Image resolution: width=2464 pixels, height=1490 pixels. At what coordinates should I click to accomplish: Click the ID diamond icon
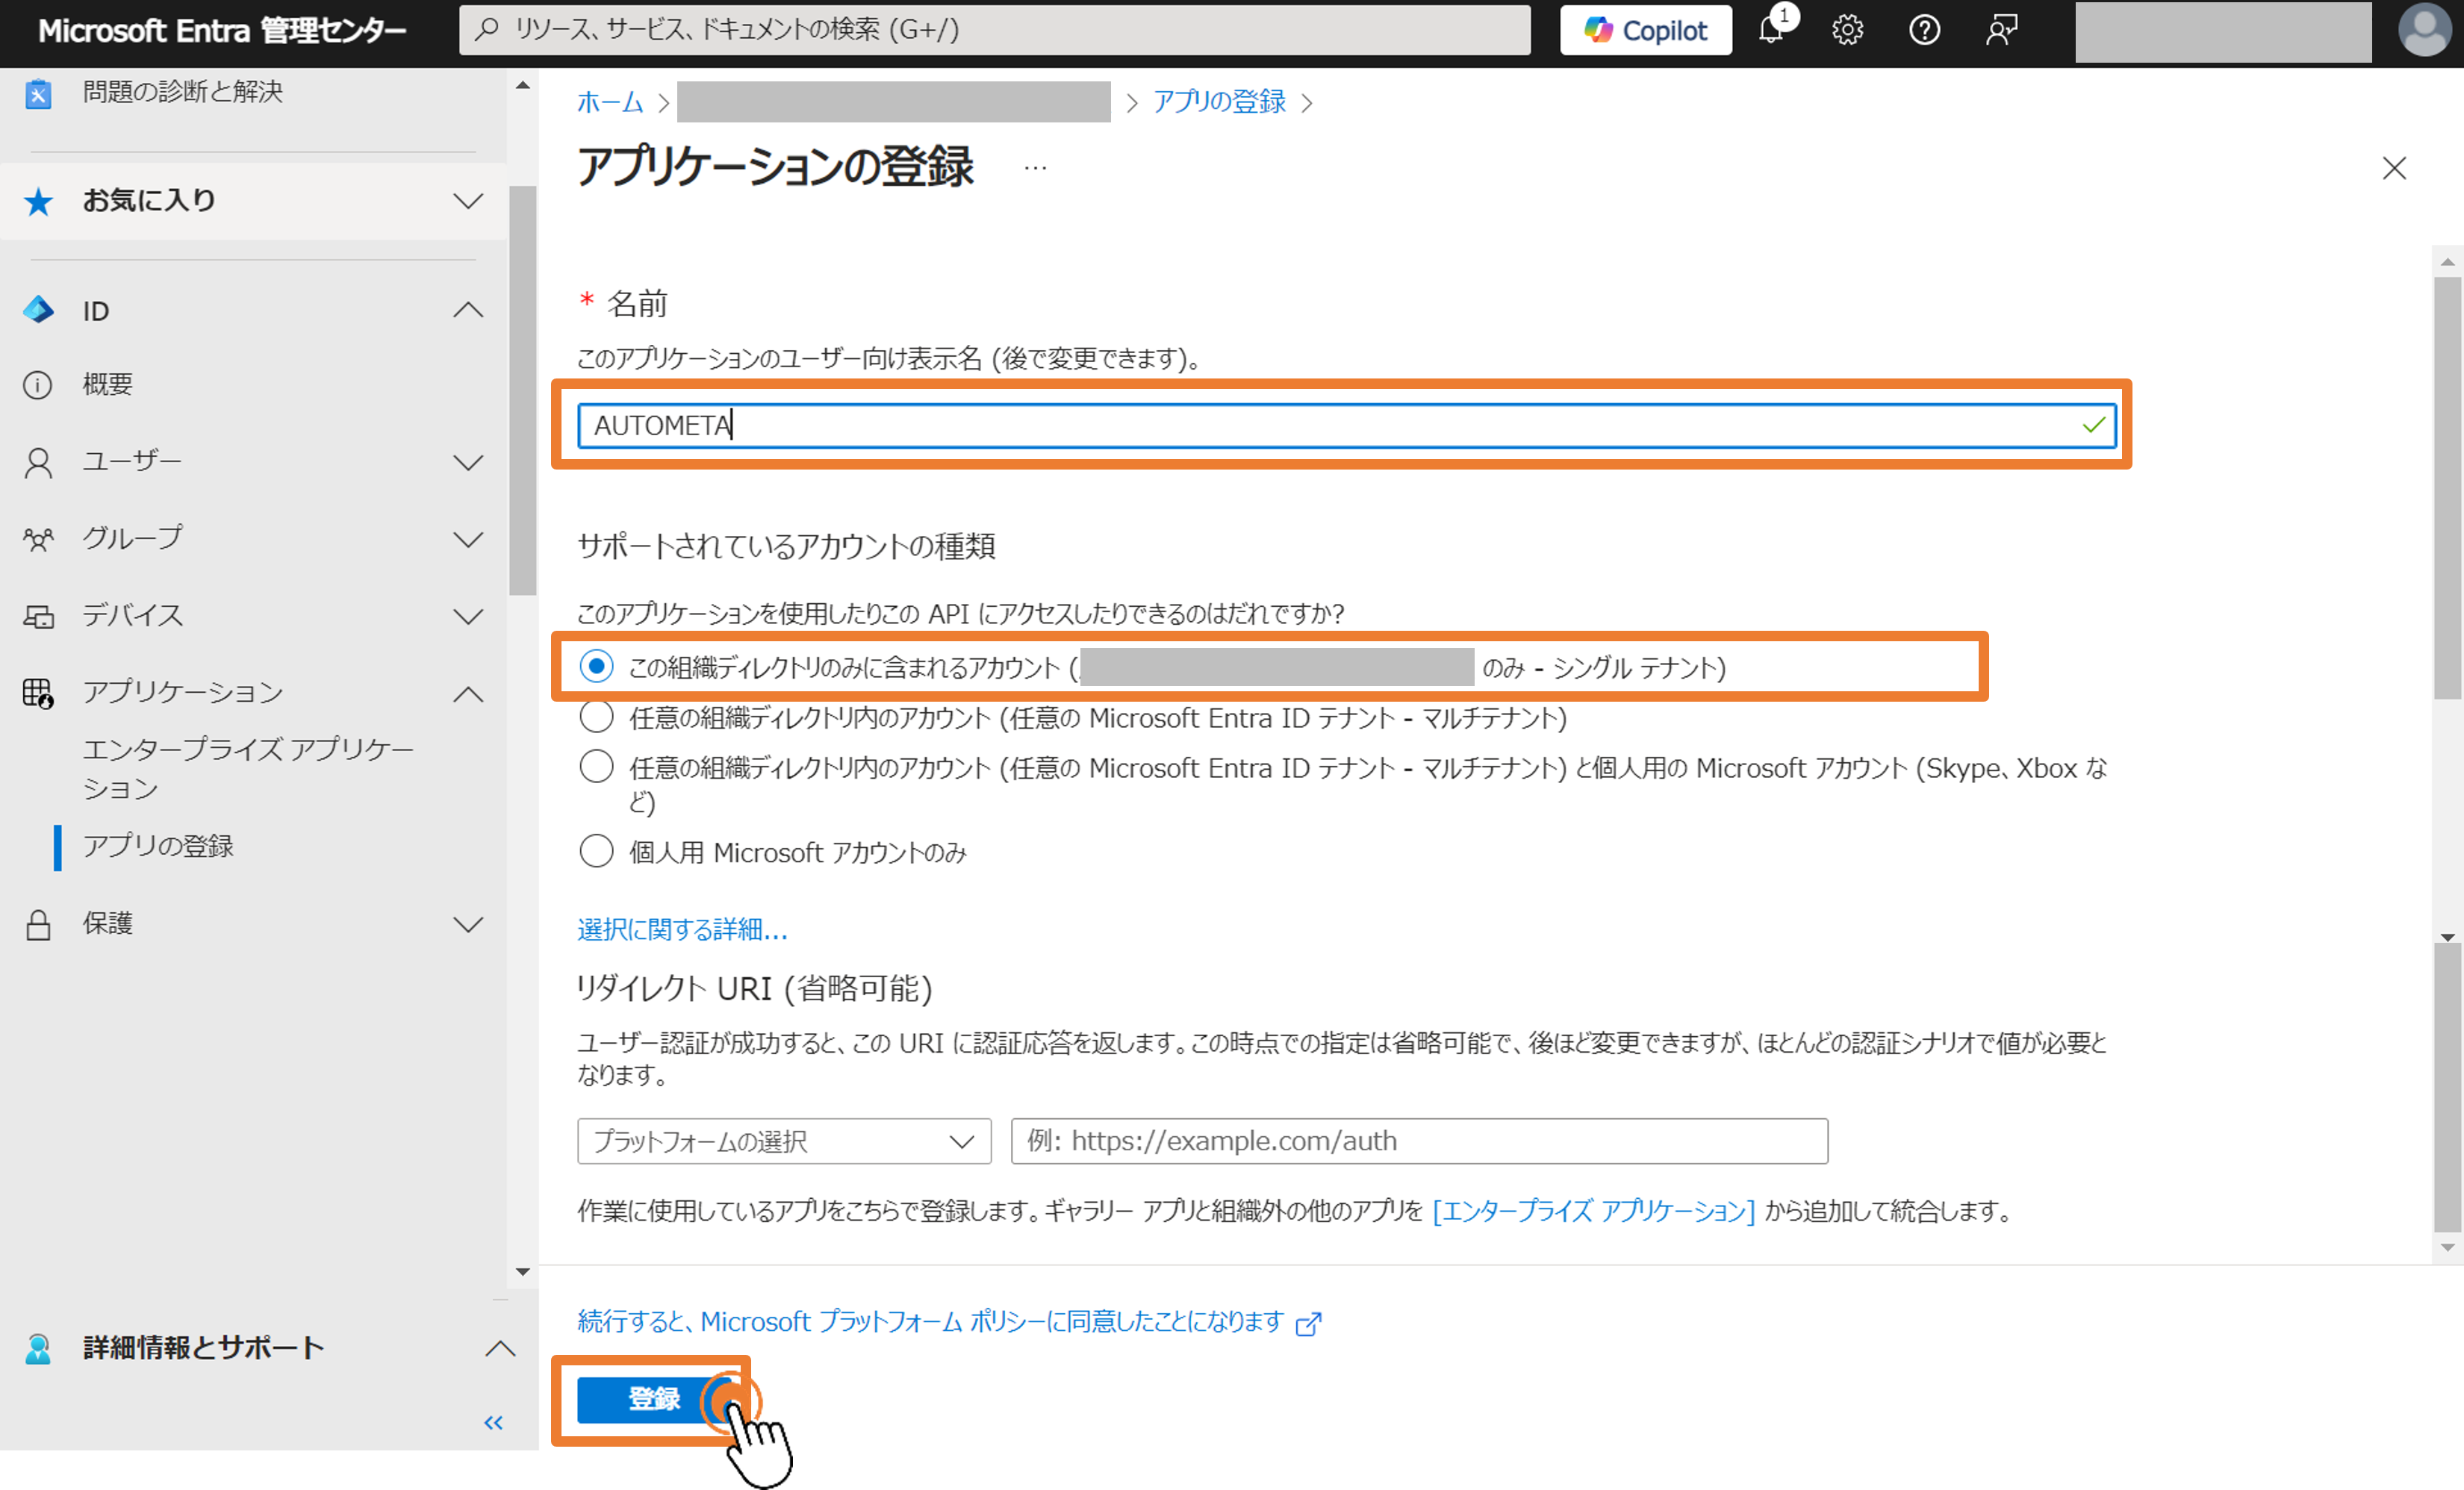[x=38, y=310]
